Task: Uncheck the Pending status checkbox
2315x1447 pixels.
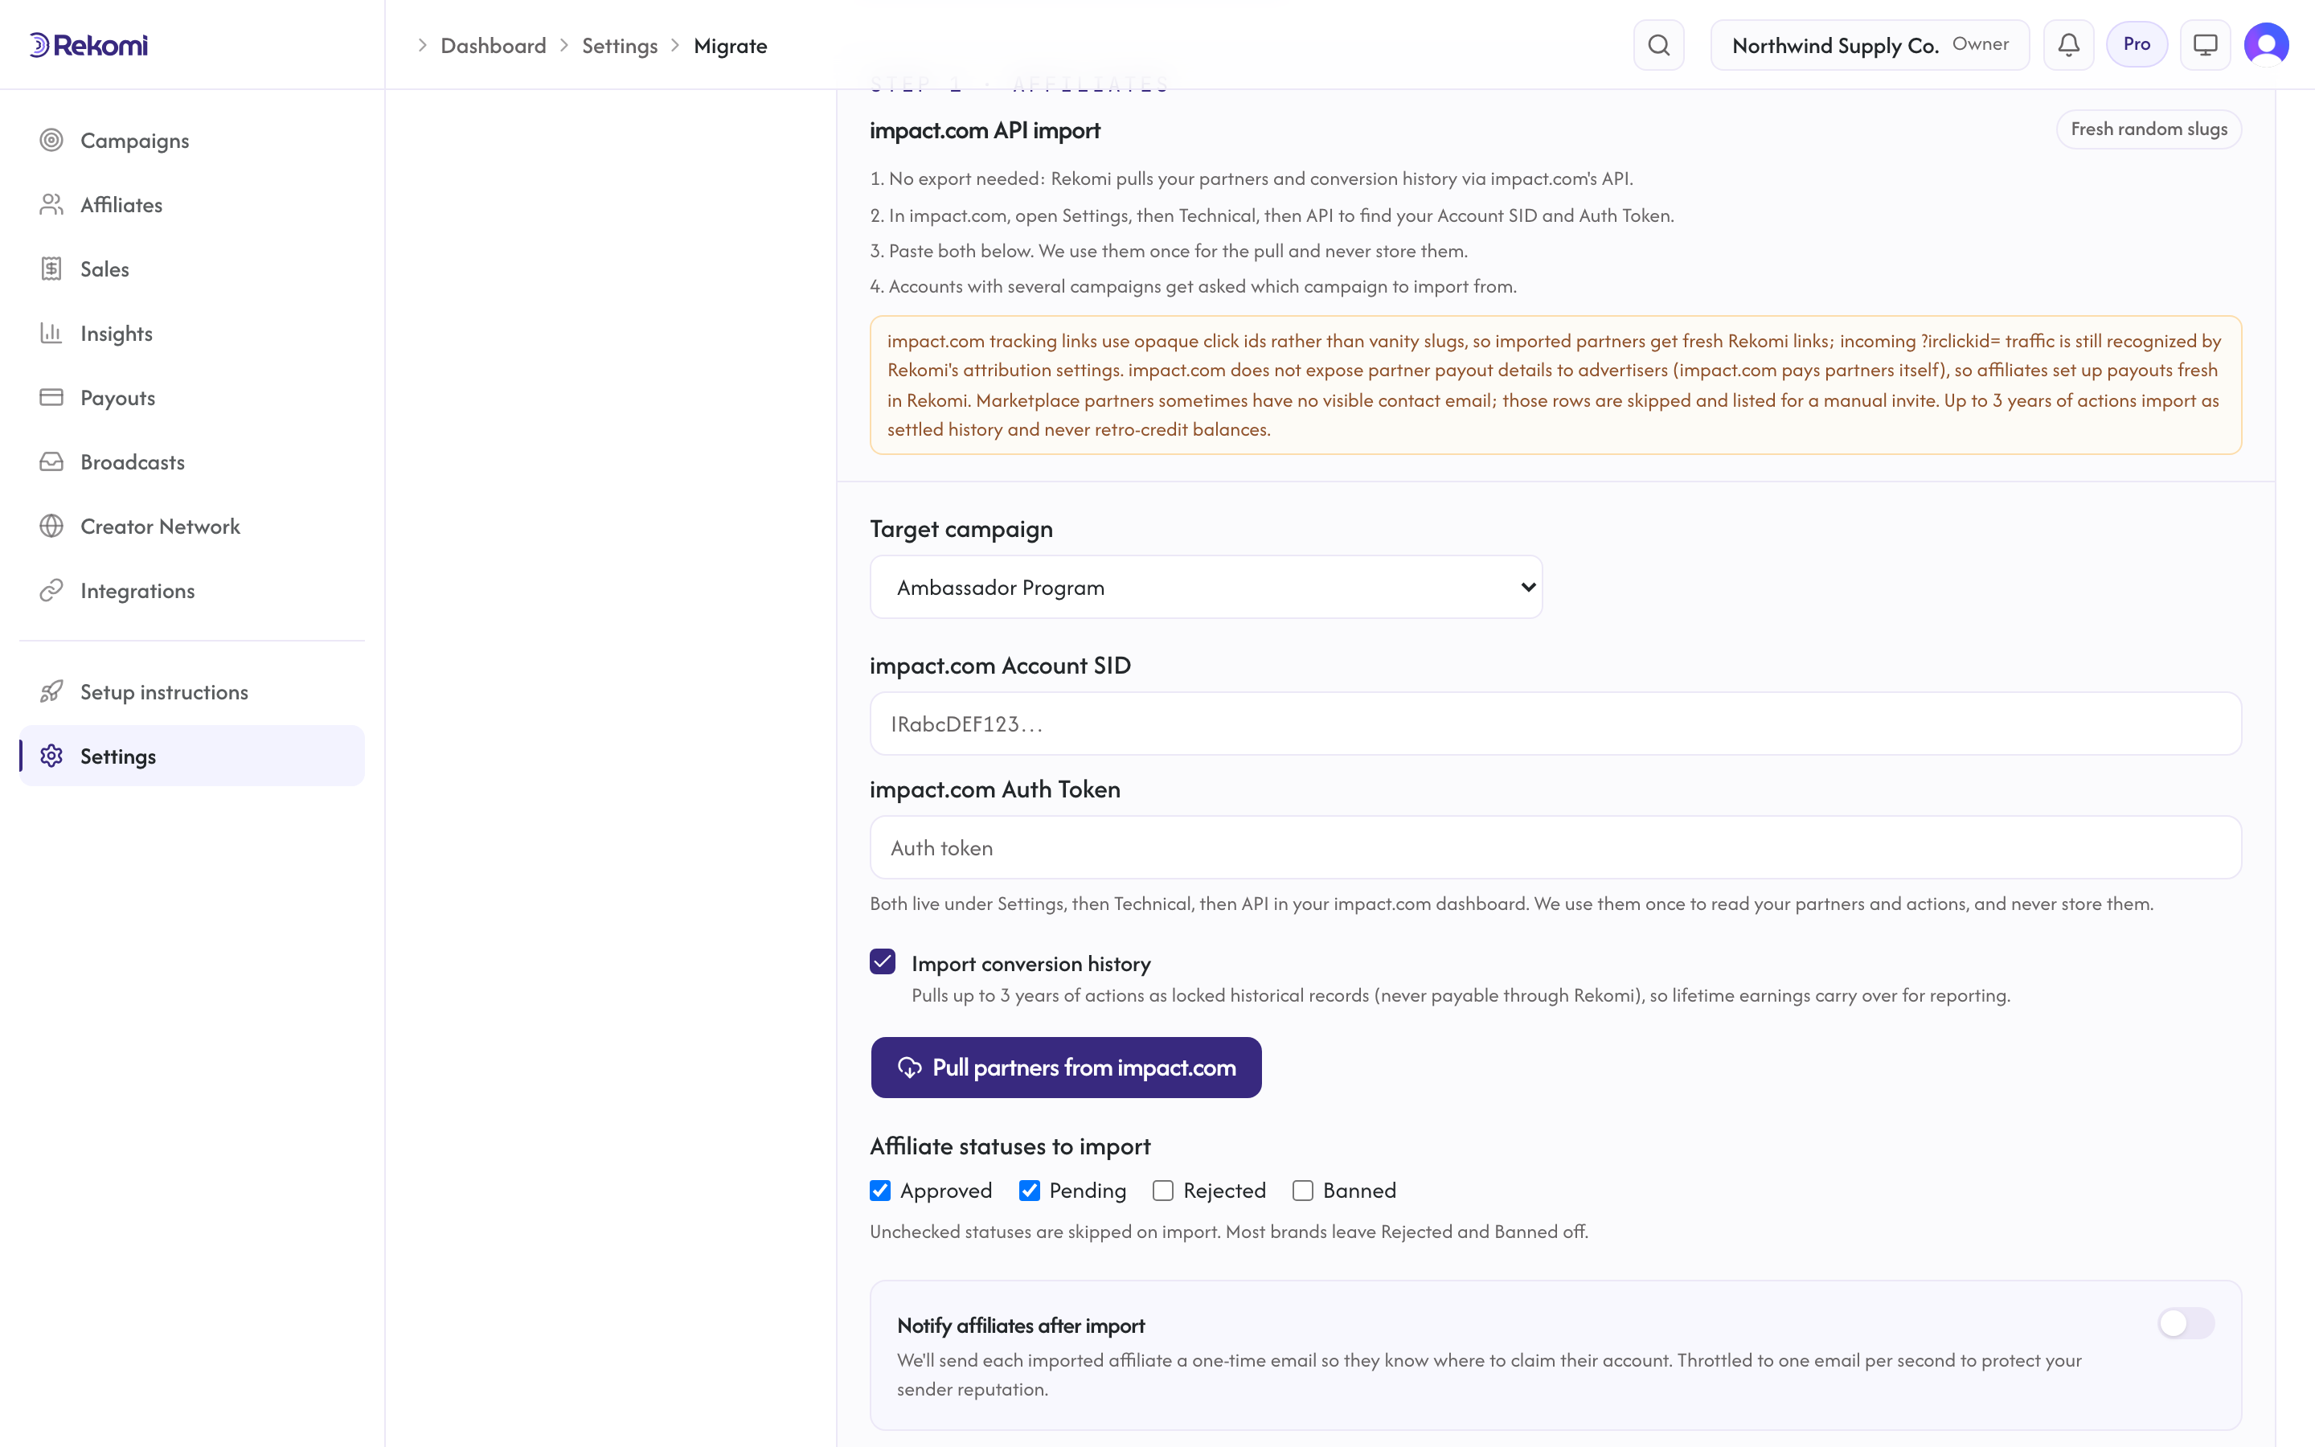Action: pos(1030,1190)
